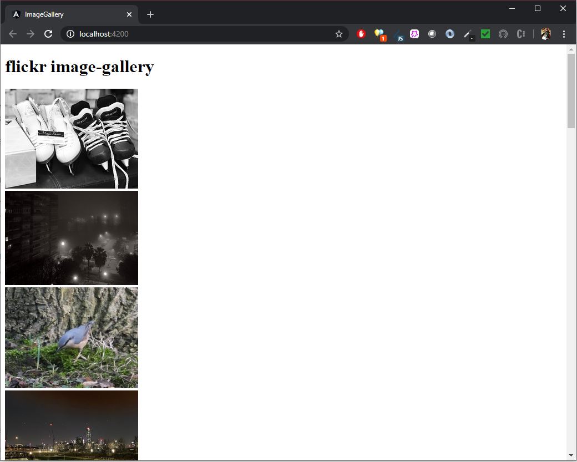Select the magic wand extension icon
The width and height of the screenshot is (577, 462).
(468, 34)
